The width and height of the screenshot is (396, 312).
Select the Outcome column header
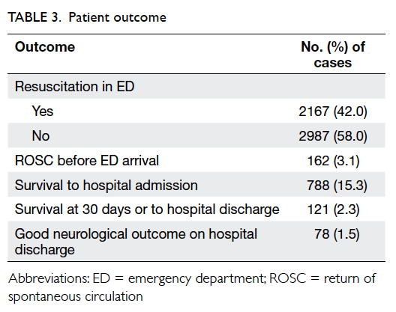[45, 47]
